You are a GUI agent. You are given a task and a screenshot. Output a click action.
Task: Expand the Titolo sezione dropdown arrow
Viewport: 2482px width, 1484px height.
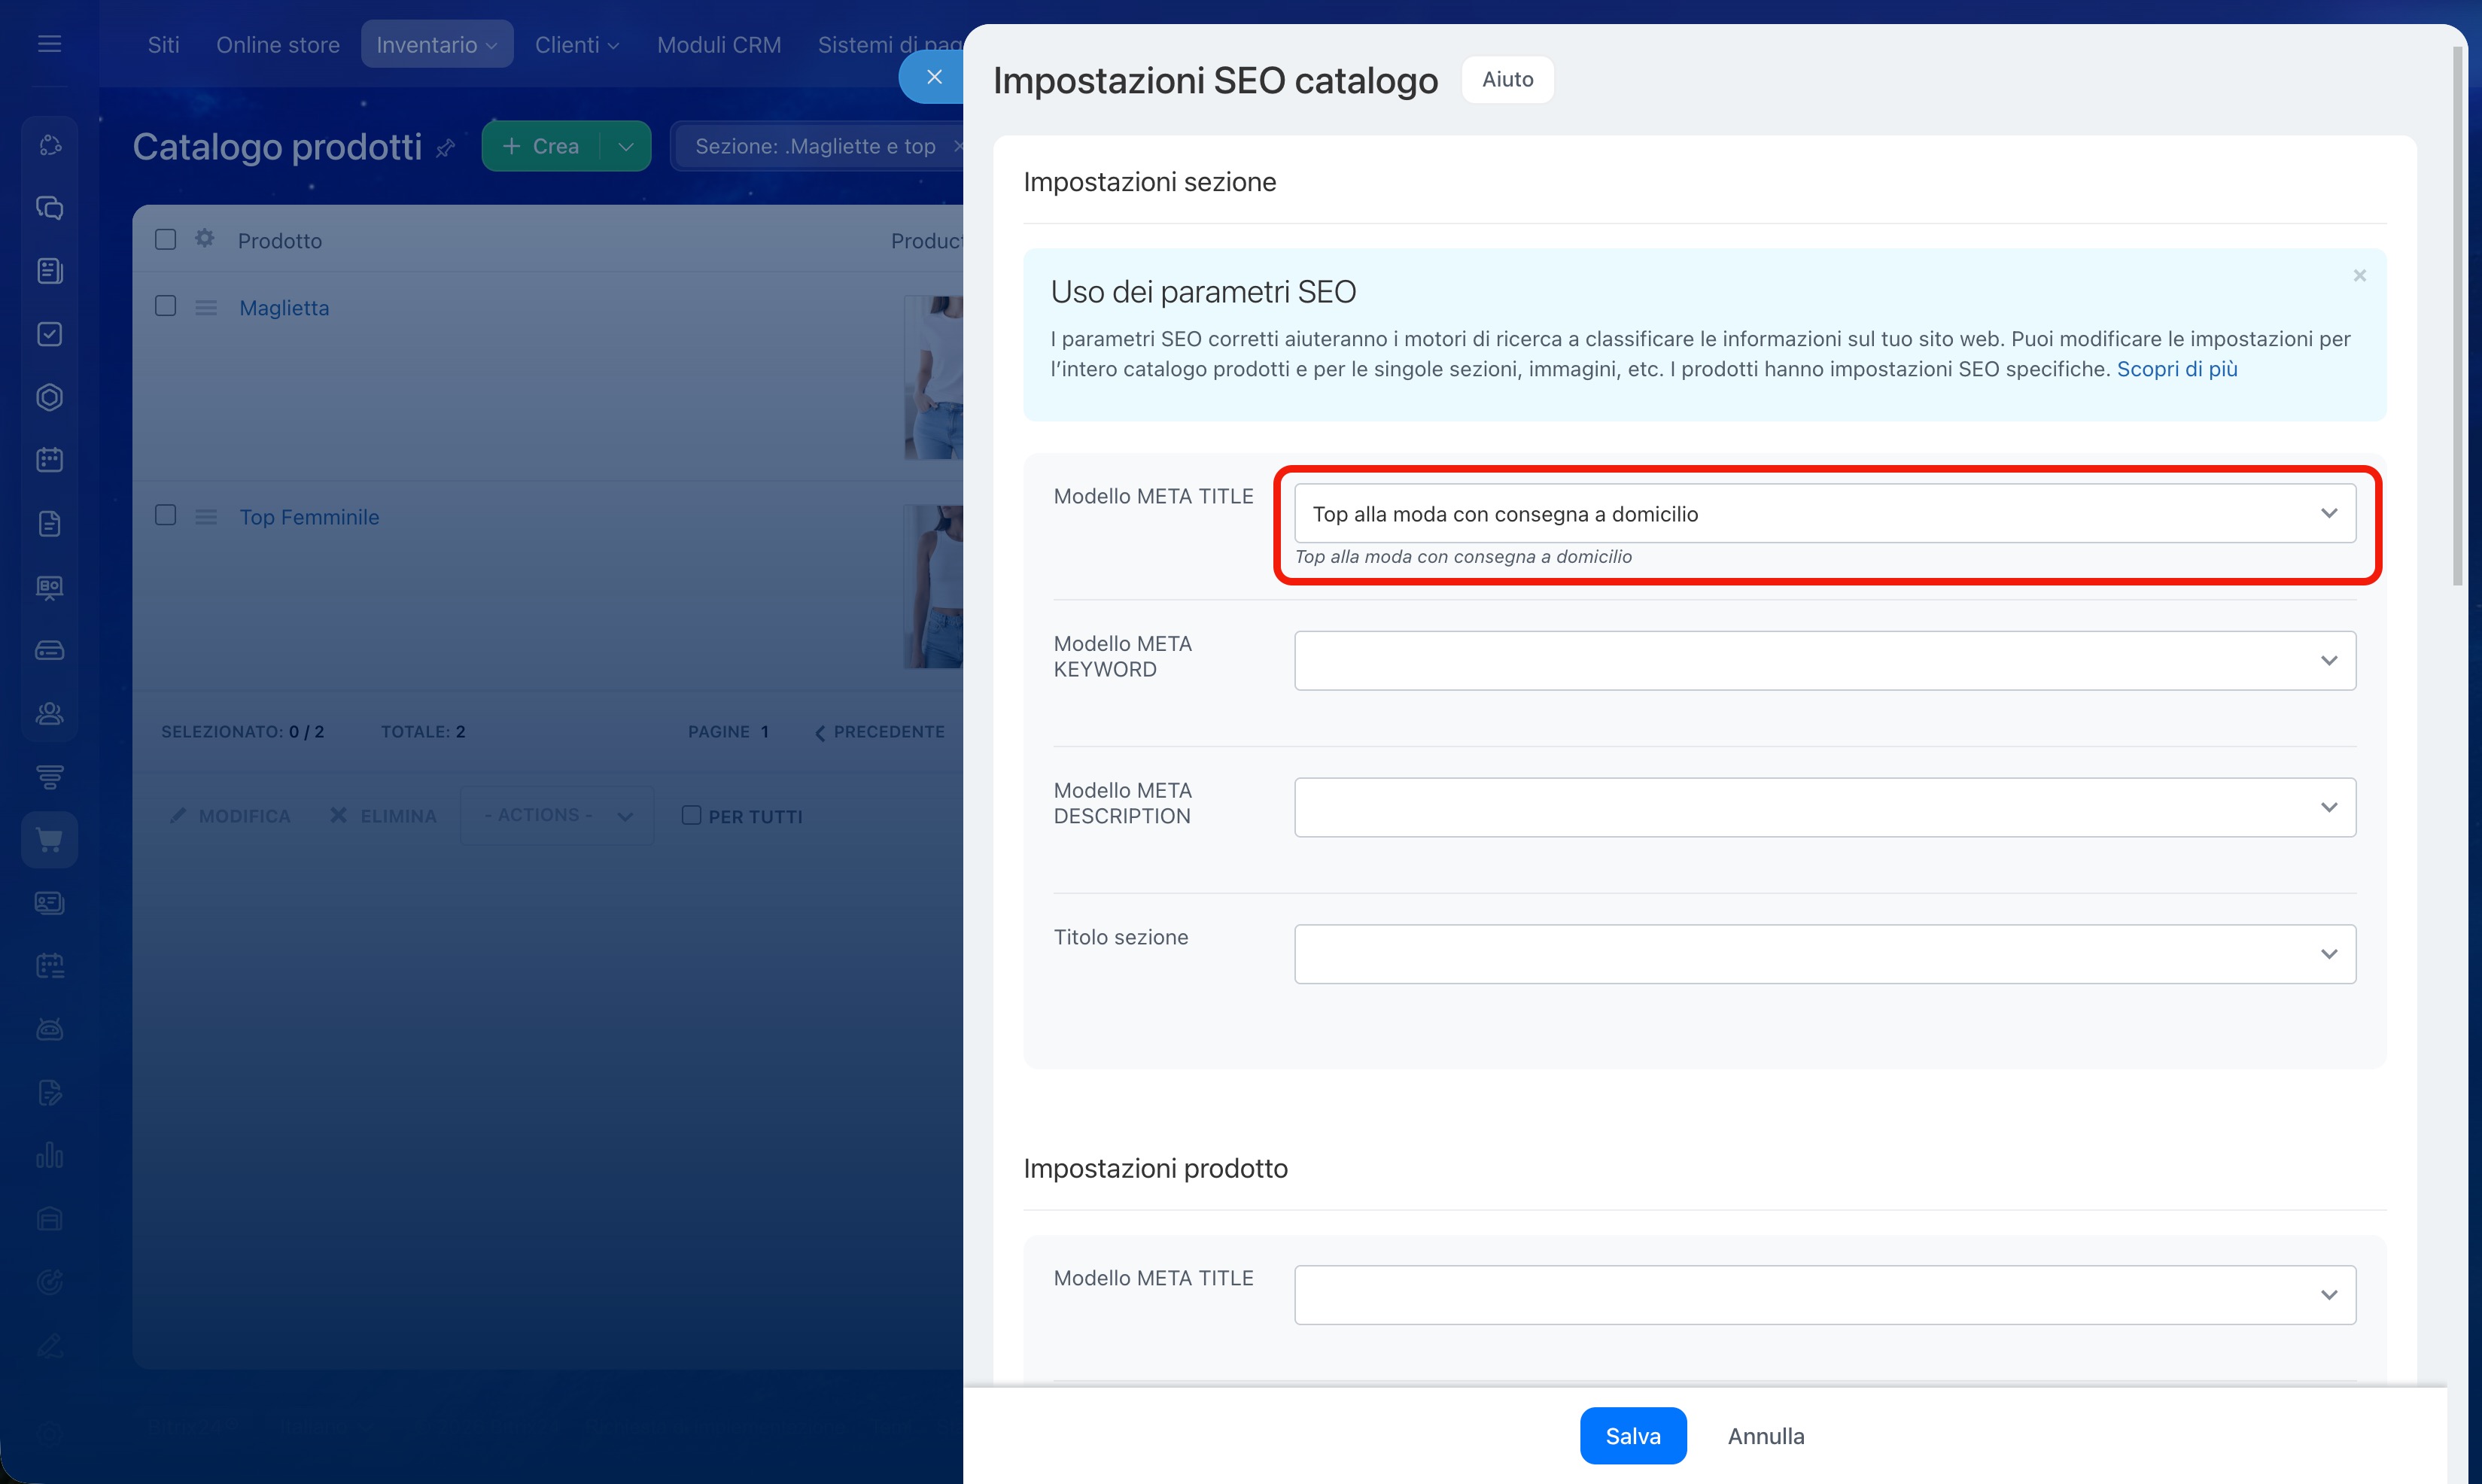[x=2329, y=954]
